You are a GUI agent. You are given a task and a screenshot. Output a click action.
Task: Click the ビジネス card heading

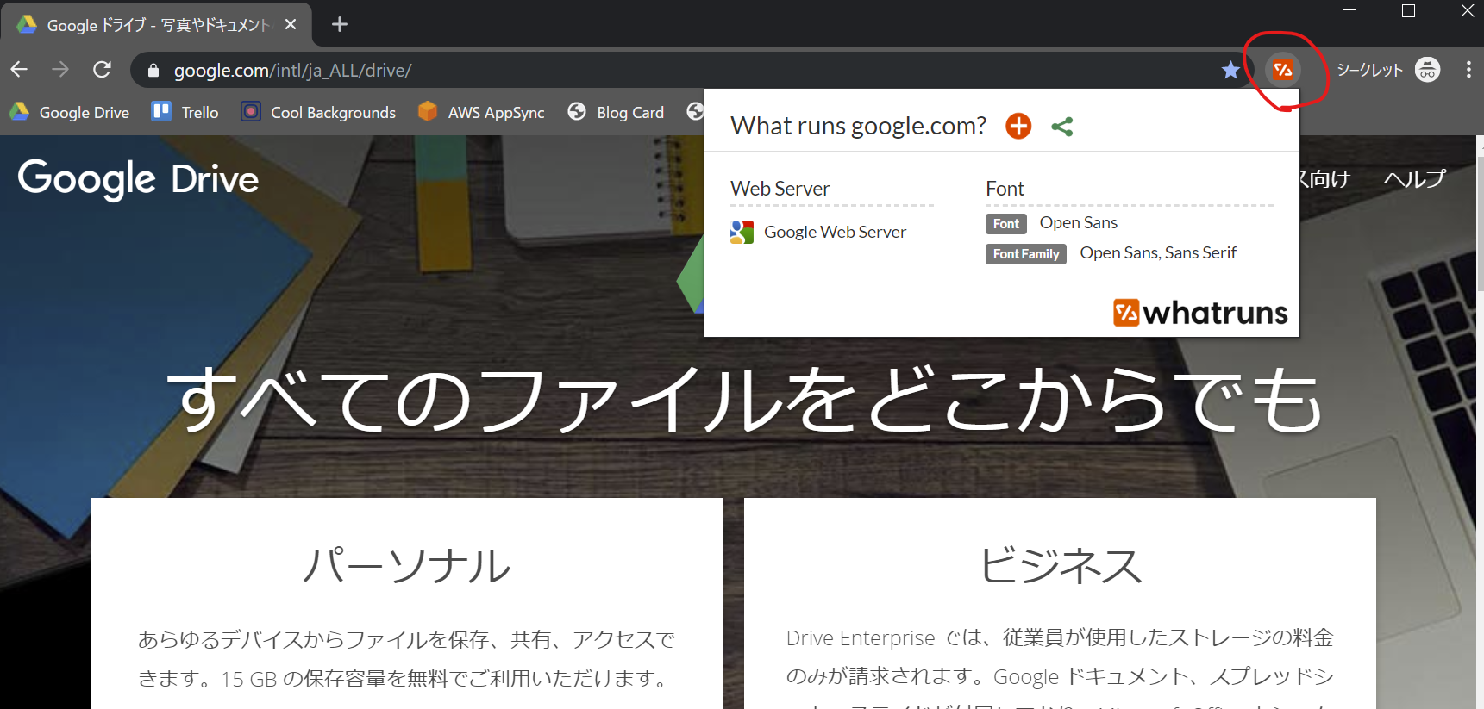(x=1061, y=565)
